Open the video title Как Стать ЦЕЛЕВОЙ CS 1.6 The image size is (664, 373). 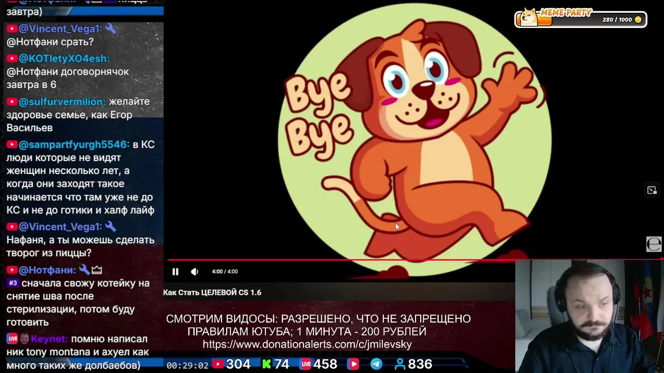pos(212,293)
